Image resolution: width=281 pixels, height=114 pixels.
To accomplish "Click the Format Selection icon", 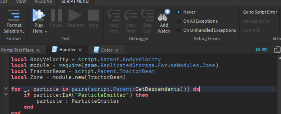I will (x=14, y=15).
